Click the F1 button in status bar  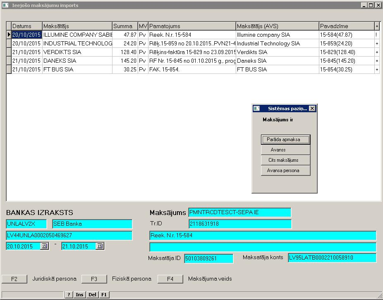(104, 295)
